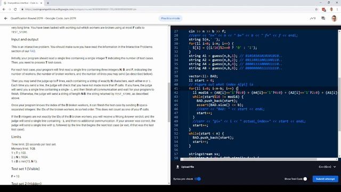Open the clarifications chat icon

coord(323,18)
